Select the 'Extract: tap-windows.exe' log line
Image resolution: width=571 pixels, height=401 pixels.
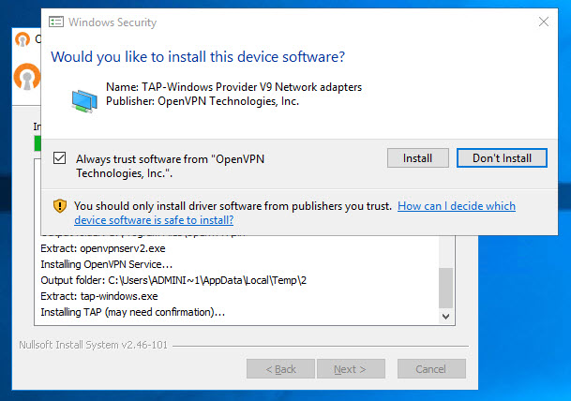point(99,296)
